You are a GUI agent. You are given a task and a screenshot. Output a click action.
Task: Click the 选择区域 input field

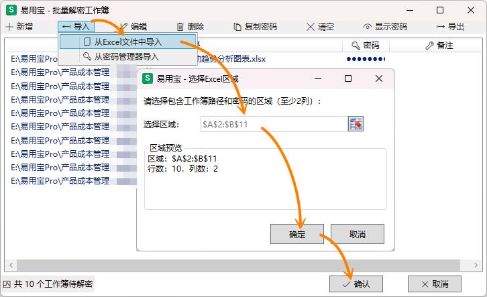point(274,124)
